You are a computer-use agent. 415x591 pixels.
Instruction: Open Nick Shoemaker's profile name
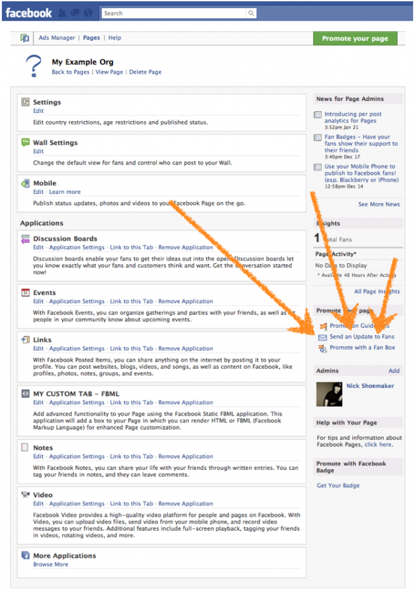pyautogui.click(x=370, y=386)
